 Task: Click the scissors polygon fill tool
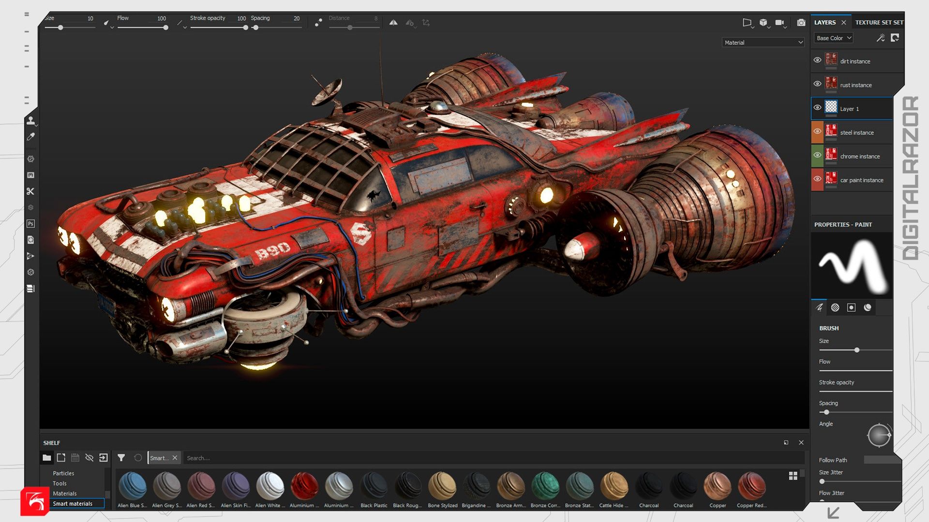[30, 191]
